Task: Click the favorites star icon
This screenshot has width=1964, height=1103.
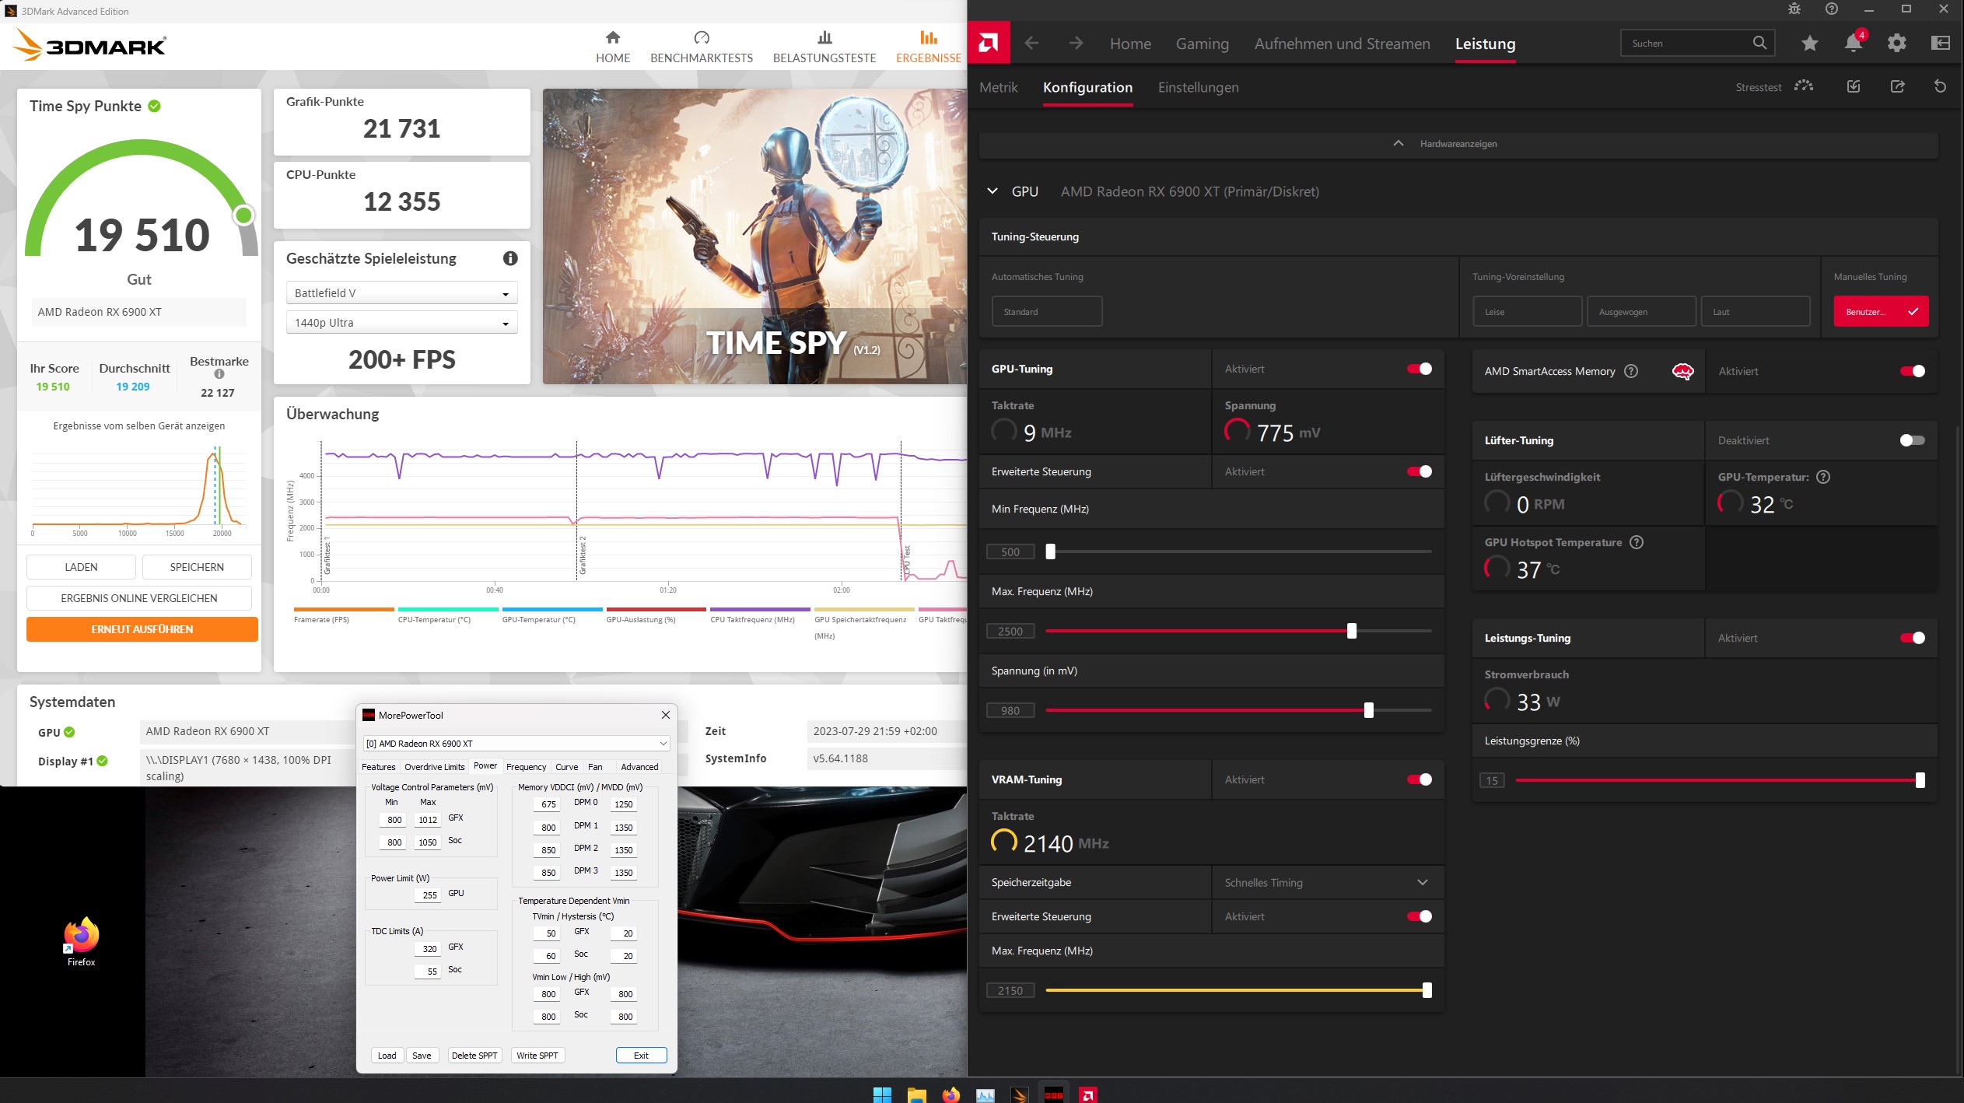Action: 1809,44
